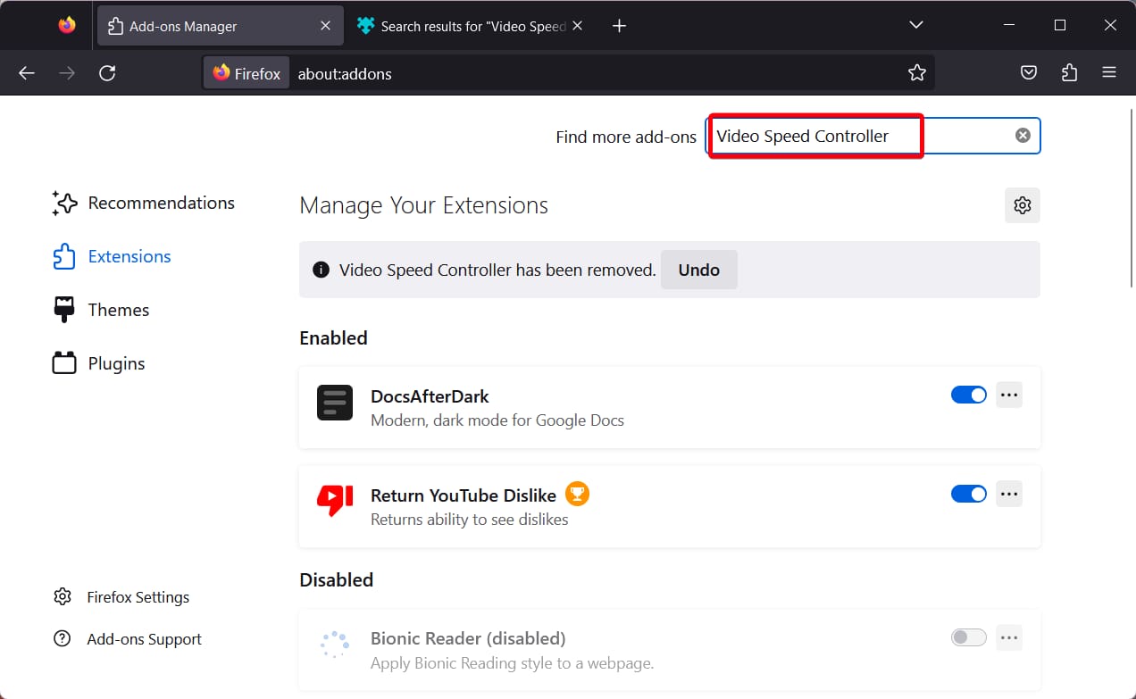
Task: Click the info icon in removal notice
Action: [x=321, y=270]
